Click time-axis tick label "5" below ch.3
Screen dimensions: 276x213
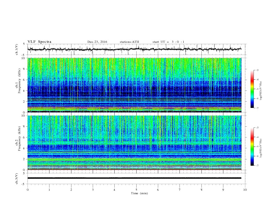click(136, 190)
